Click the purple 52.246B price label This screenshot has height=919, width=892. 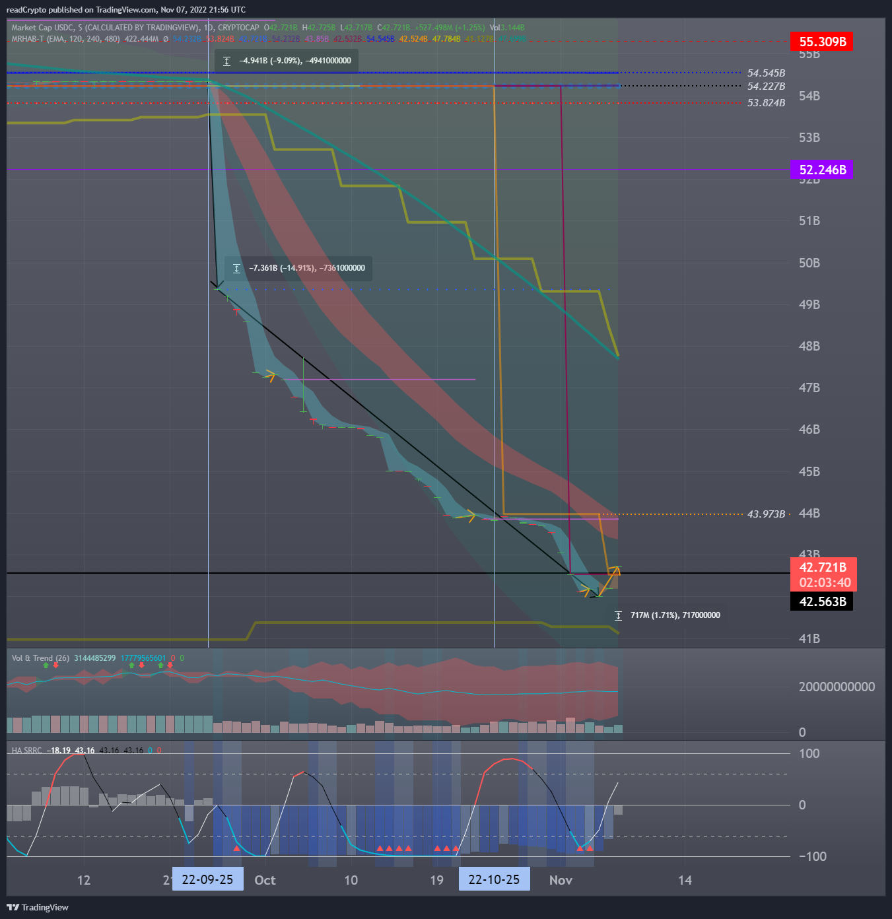(822, 170)
